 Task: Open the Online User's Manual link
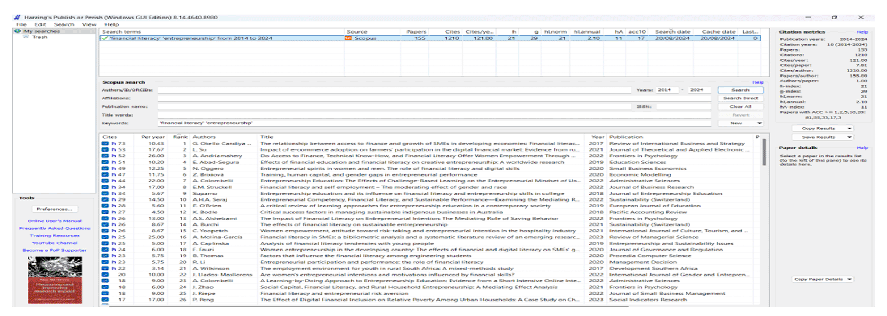[55, 221]
